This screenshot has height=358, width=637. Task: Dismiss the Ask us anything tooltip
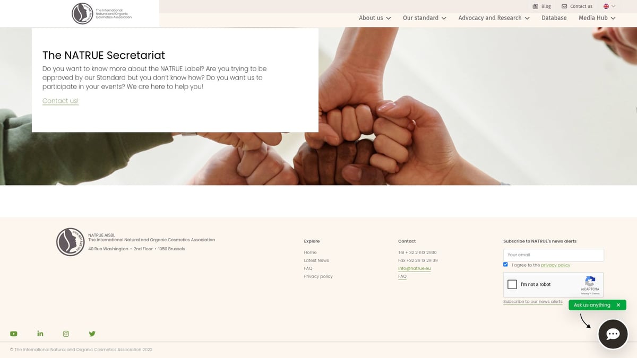click(x=618, y=305)
